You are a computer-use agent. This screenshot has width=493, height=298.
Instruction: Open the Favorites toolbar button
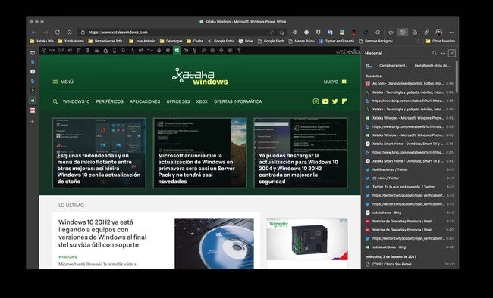(391, 33)
